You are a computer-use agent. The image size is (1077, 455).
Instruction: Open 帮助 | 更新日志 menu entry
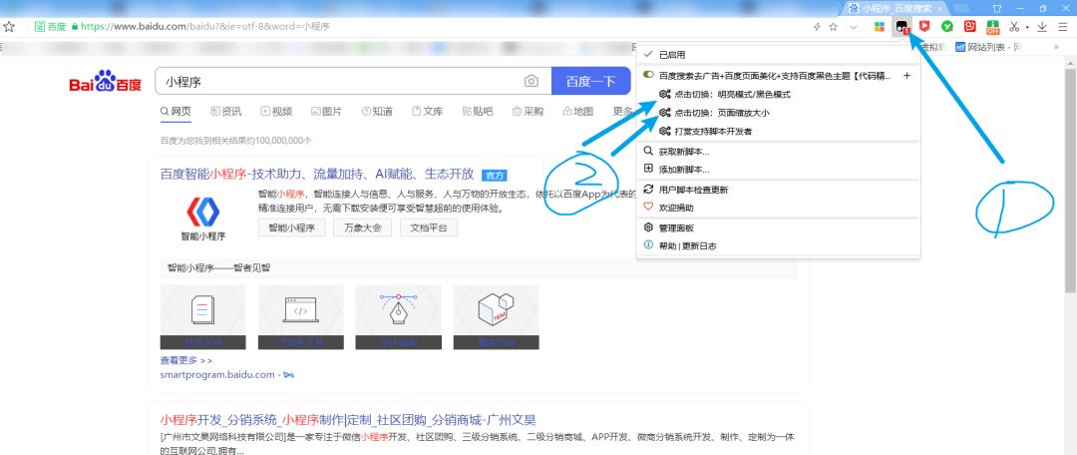pos(778,245)
